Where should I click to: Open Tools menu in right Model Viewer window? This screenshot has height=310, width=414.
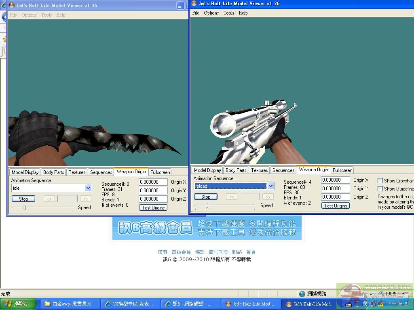229,13
